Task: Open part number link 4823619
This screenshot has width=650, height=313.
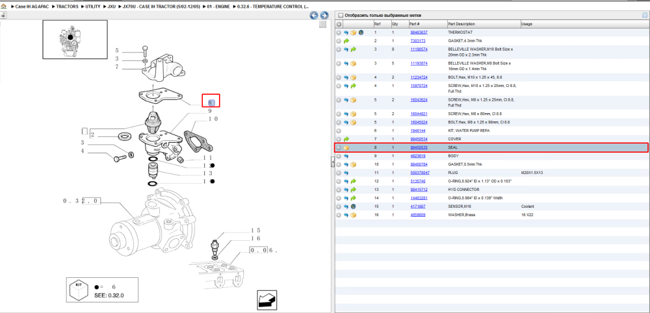Action: pos(417,156)
